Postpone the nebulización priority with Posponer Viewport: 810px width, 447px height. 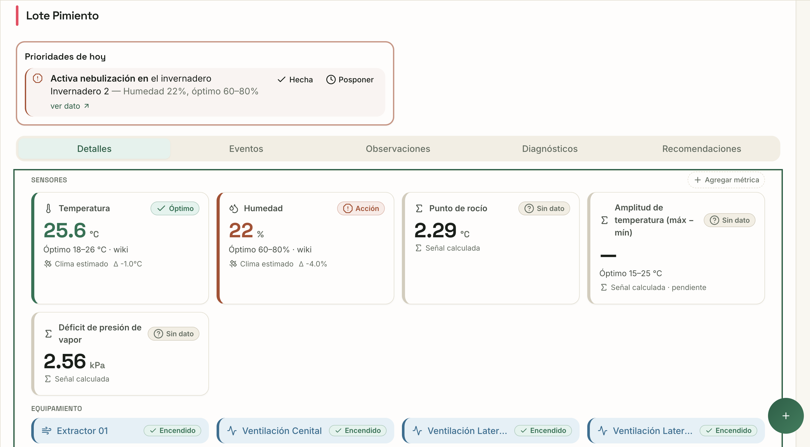pyautogui.click(x=350, y=80)
